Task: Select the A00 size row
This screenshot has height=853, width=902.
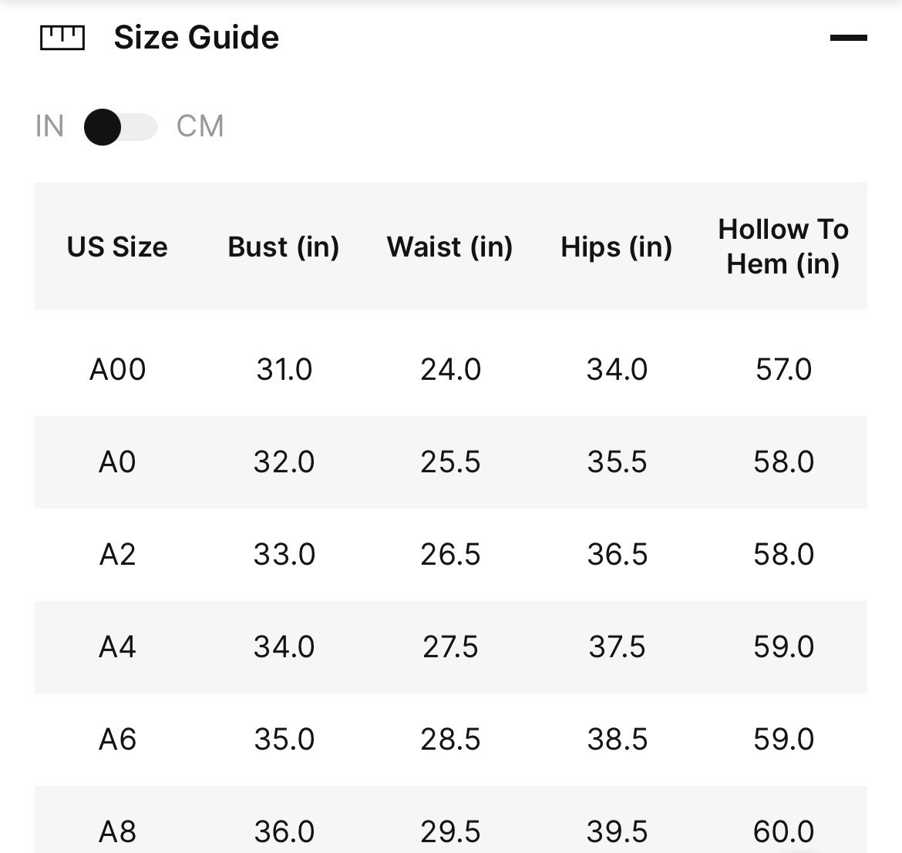Action: pos(117,370)
